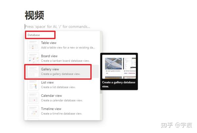Click the Table view icon
The image size is (197, 133).
point(33,45)
